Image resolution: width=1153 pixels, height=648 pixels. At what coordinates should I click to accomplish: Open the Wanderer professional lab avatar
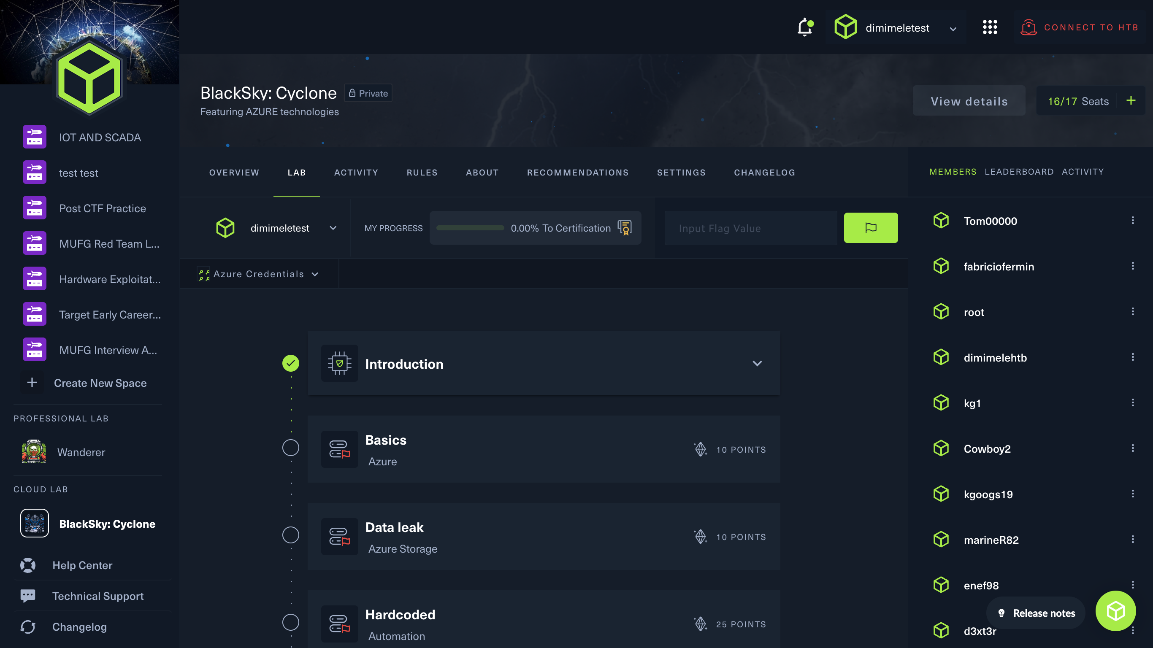[34, 451]
